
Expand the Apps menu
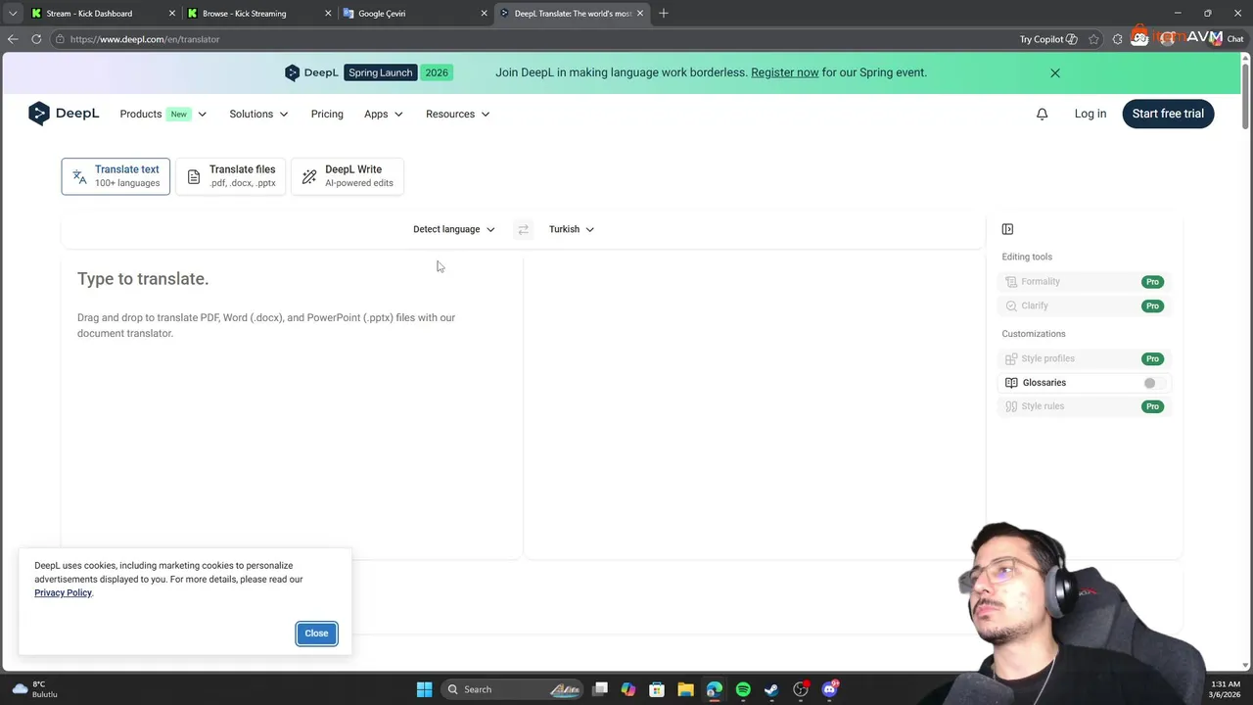(x=383, y=114)
